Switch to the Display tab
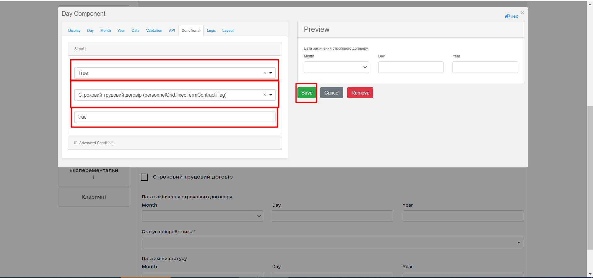 coord(74,31)
